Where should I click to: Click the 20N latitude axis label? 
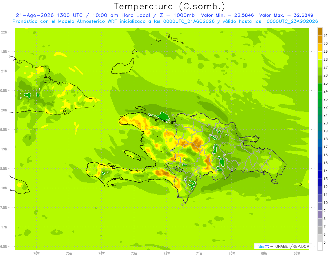click(x=4, y=110)
